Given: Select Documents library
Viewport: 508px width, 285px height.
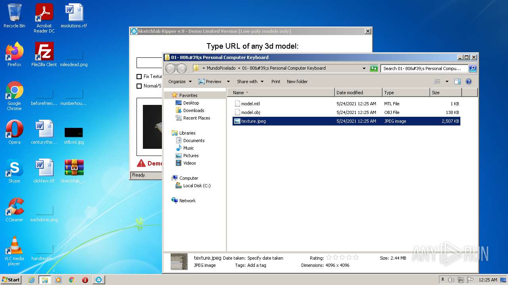Looking at the screenshot, I should (x=194, y=141).
